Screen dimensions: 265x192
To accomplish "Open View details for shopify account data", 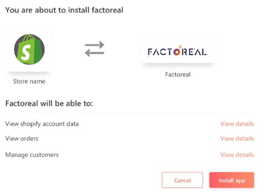I will (237, 124).
